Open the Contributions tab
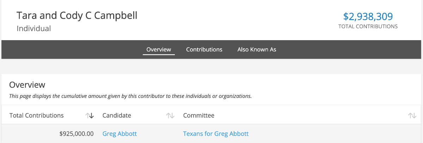The image size is (423, 143). (x=204, y=49)
